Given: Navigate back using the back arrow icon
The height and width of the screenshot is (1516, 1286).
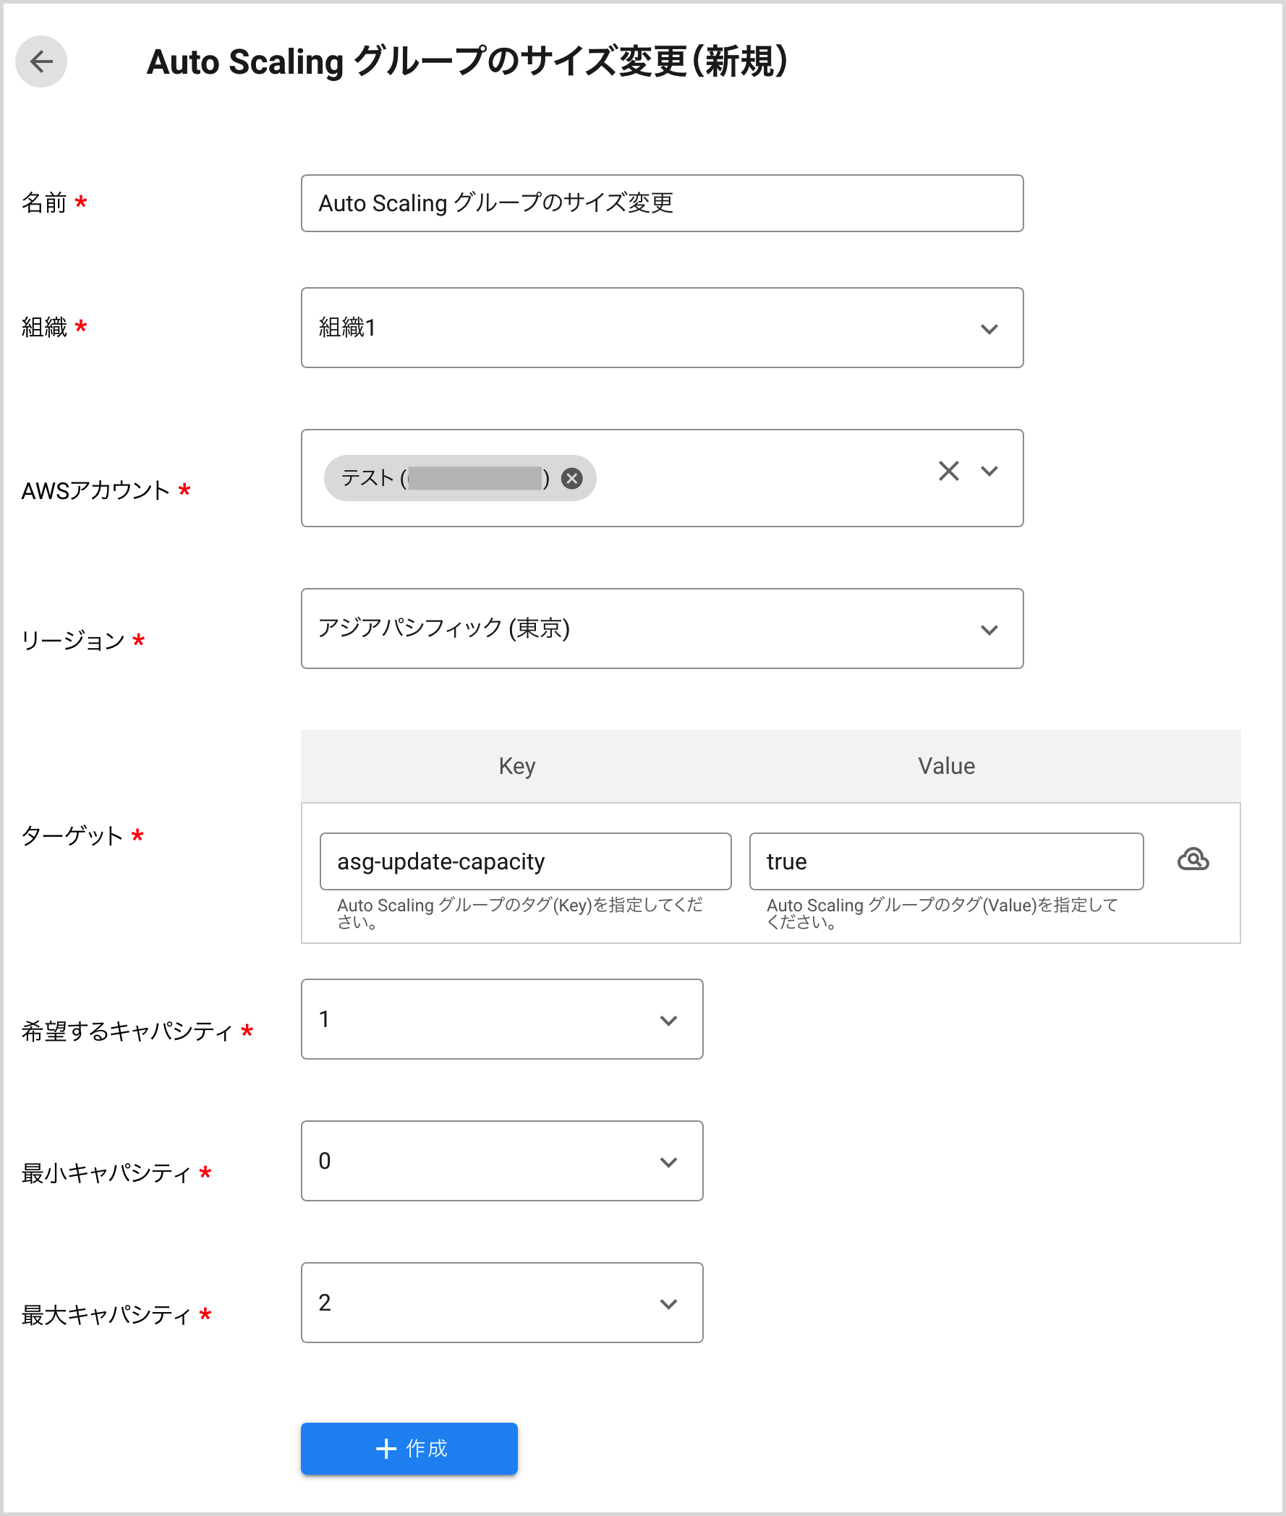Looking at the screenshot, I should (x=41, y=63).
